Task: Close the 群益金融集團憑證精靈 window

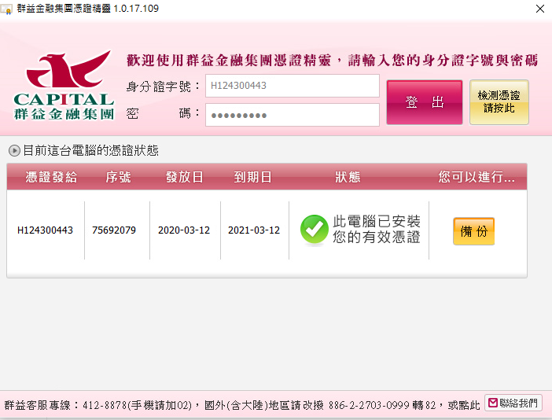Action: 540,9
